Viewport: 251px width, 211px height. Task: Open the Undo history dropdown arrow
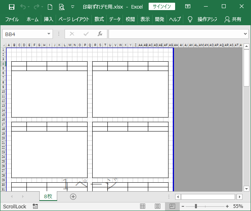(29, 7)
